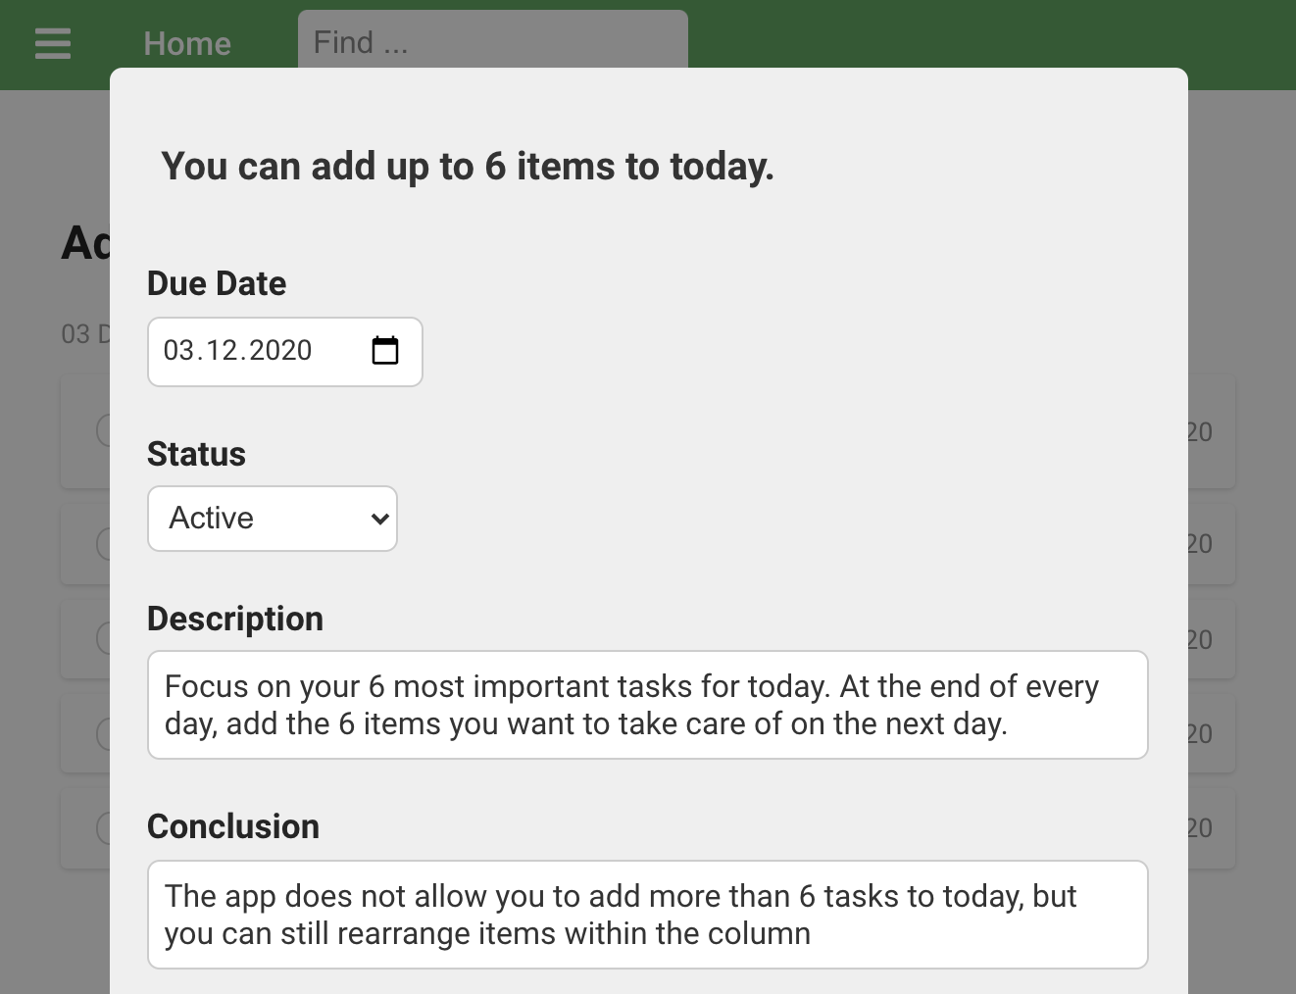Click into the Description text area
Viewport: 1296px width, 994px height.
647,705
